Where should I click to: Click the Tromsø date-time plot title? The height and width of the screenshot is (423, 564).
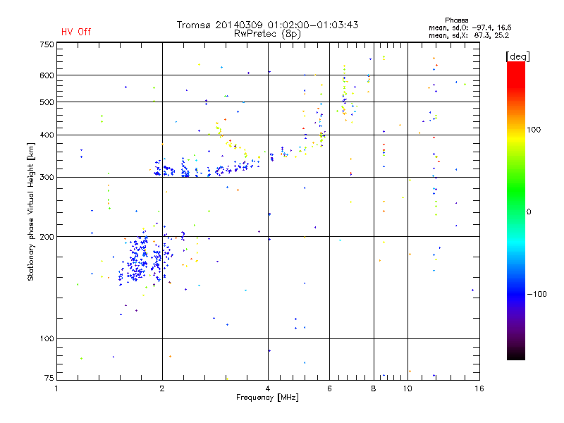[267, 25]
